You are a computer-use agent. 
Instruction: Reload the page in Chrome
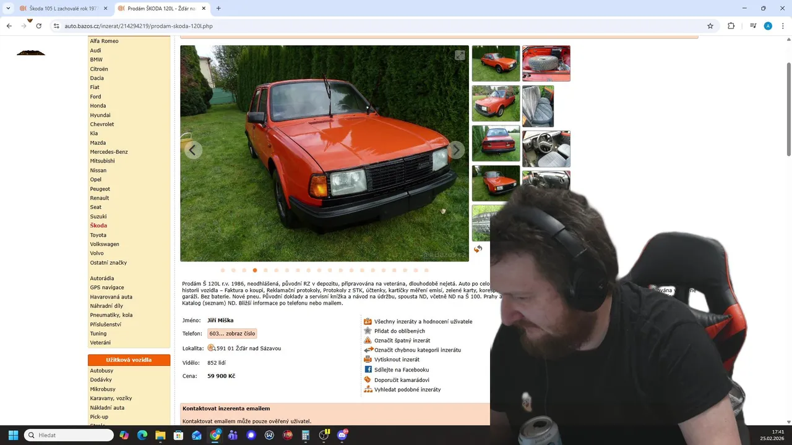[38, 26]
